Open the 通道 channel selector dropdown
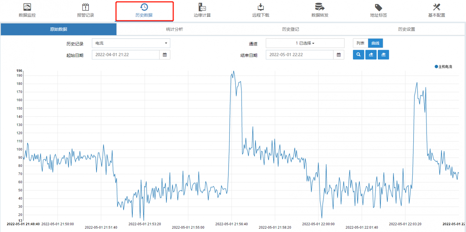 click(x=305, y=43)
